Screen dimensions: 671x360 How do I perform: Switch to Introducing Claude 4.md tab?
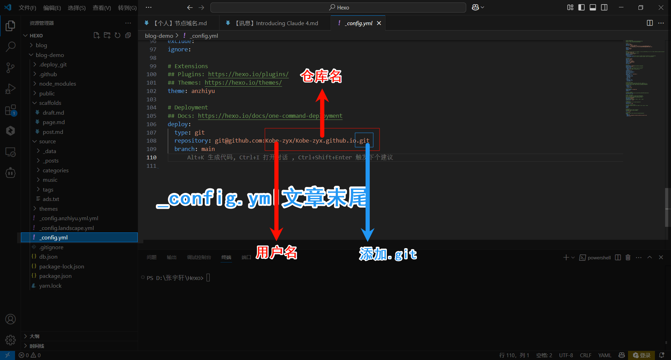(275, 23)
